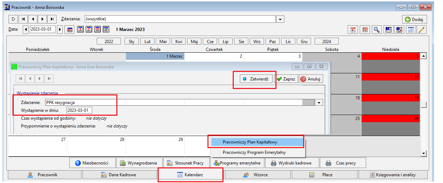Open Zdarzenie dropdown in PPK dialog
This screenshot has height=183, width=443.
(x=319, y=103)
